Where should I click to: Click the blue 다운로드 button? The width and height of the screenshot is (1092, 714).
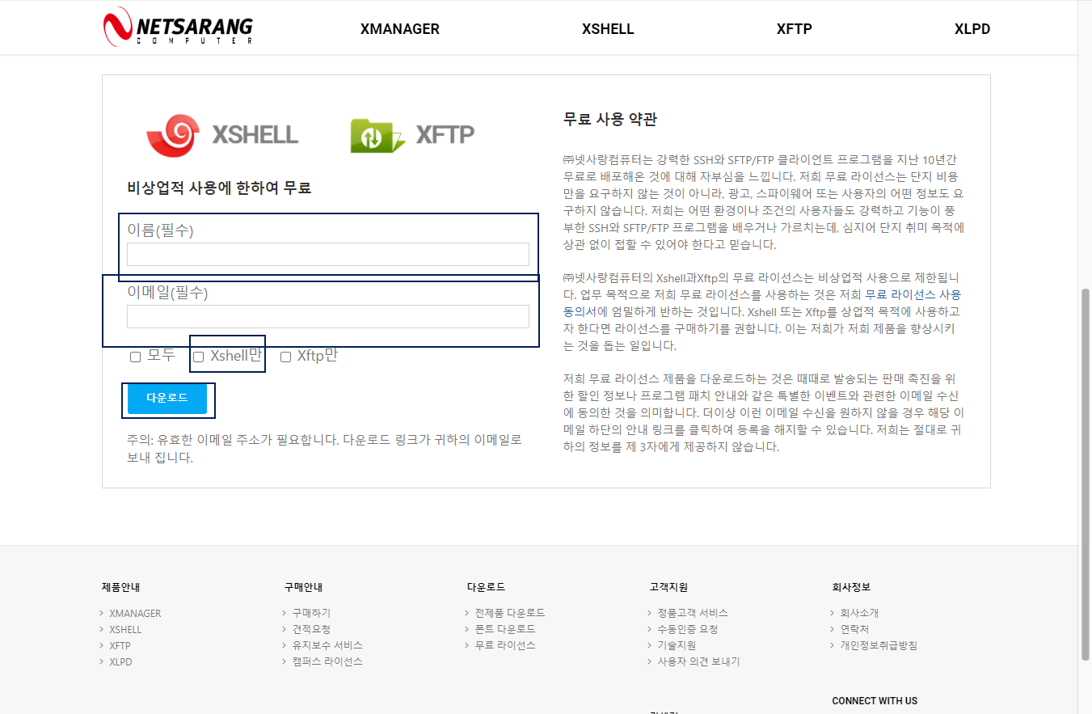click(x=167, y=399)
